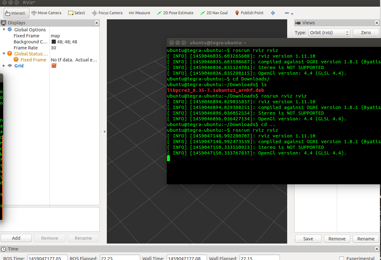Viewport: 381px width, 260px height.
Task: Click the minus remove-tool icon
Action: [x=287, y=13]
